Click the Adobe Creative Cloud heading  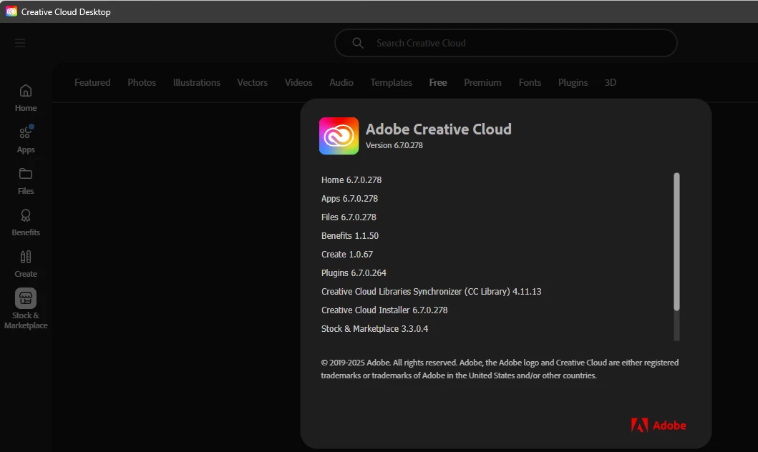click(439, 129)
